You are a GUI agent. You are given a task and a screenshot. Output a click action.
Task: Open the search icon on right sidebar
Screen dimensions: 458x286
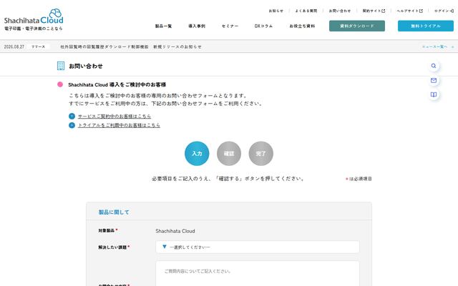[x=434, y=66]
